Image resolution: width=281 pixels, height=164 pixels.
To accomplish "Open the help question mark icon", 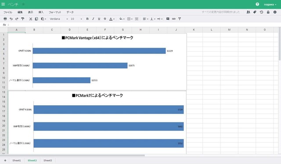I will (257, 4).
